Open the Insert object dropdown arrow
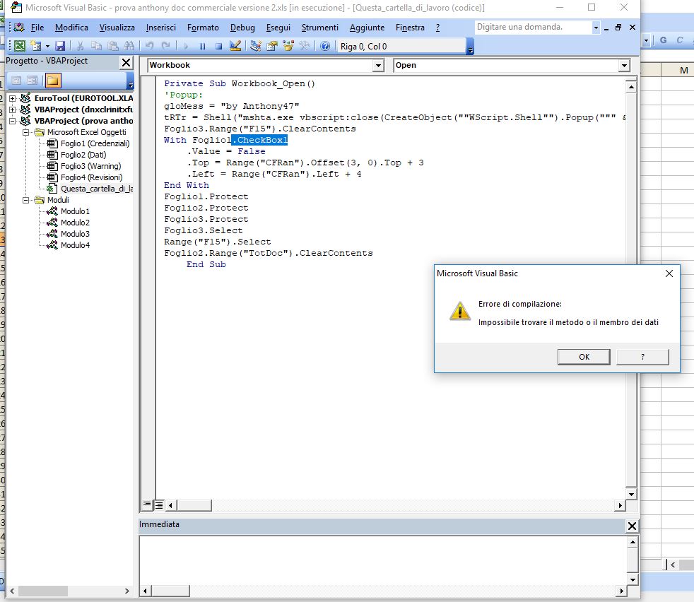This screenshot has width=694, height=602. pos(47,46)
